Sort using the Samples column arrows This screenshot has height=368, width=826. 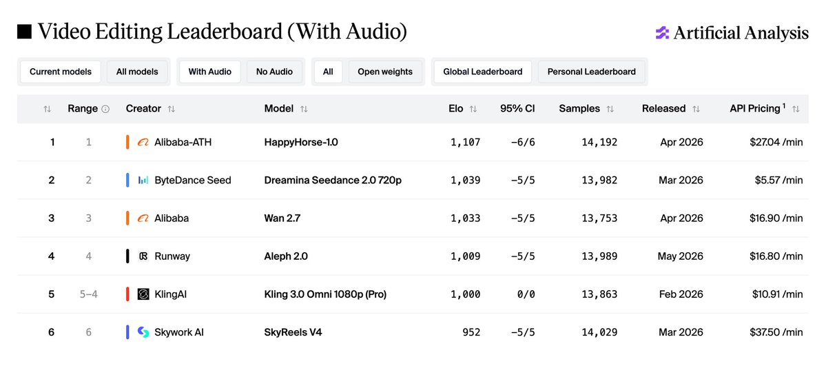tap(610, 109)
